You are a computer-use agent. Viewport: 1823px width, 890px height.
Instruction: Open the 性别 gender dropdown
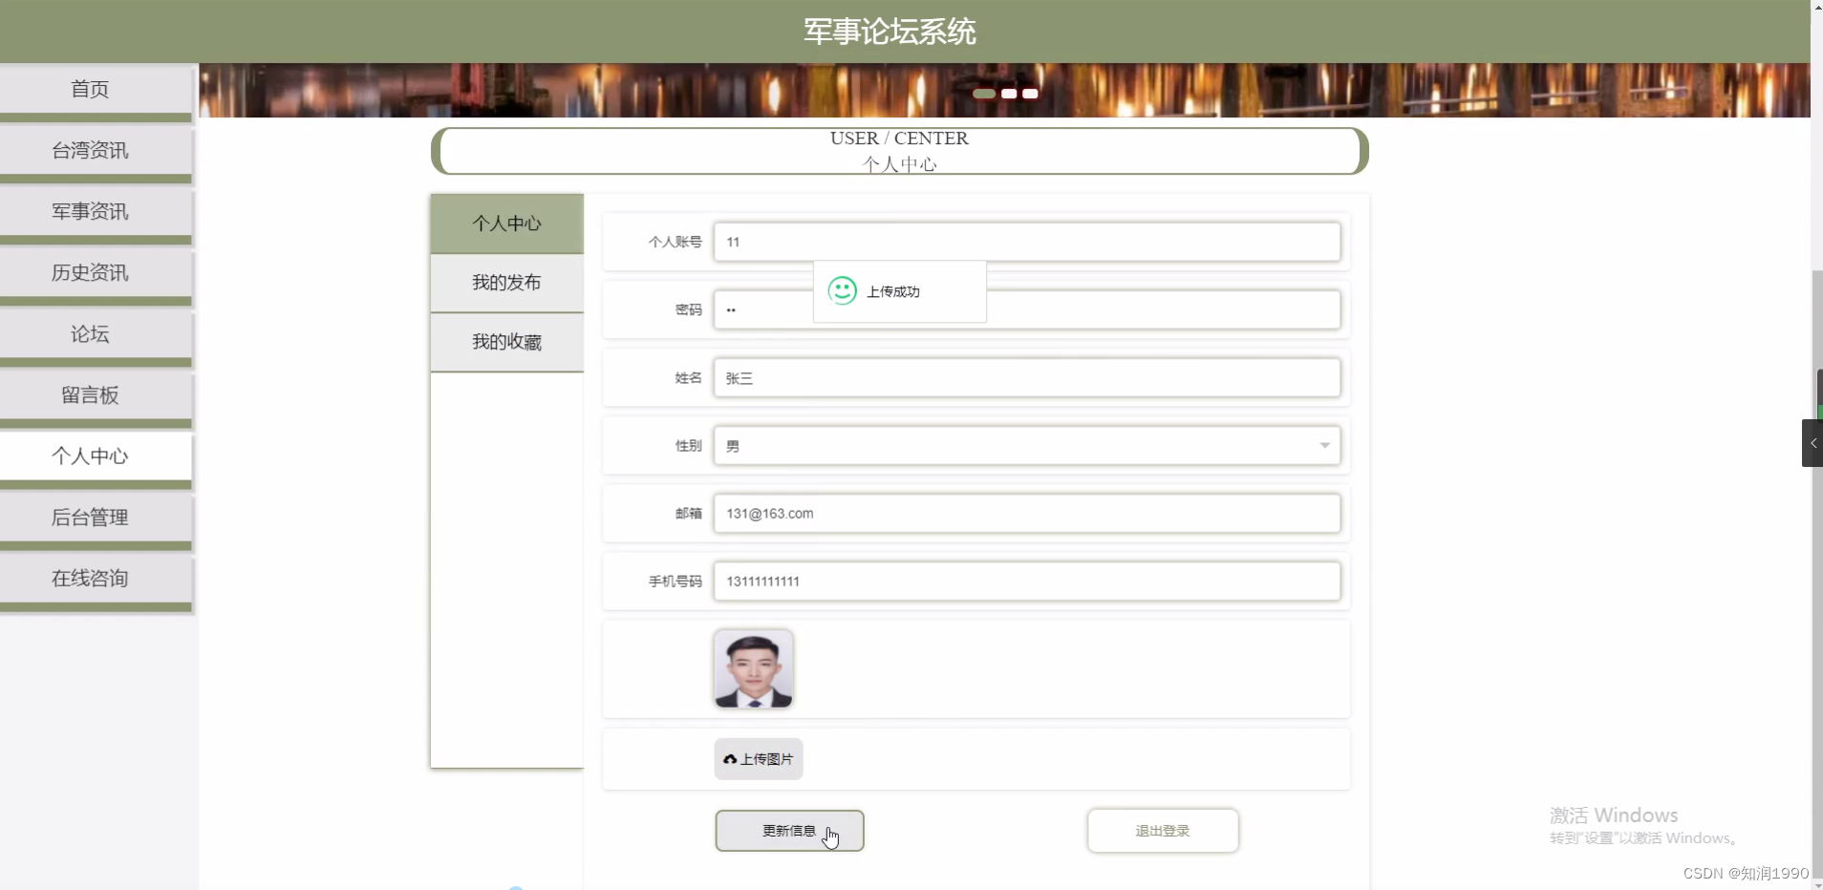[x=1324, y=446]
